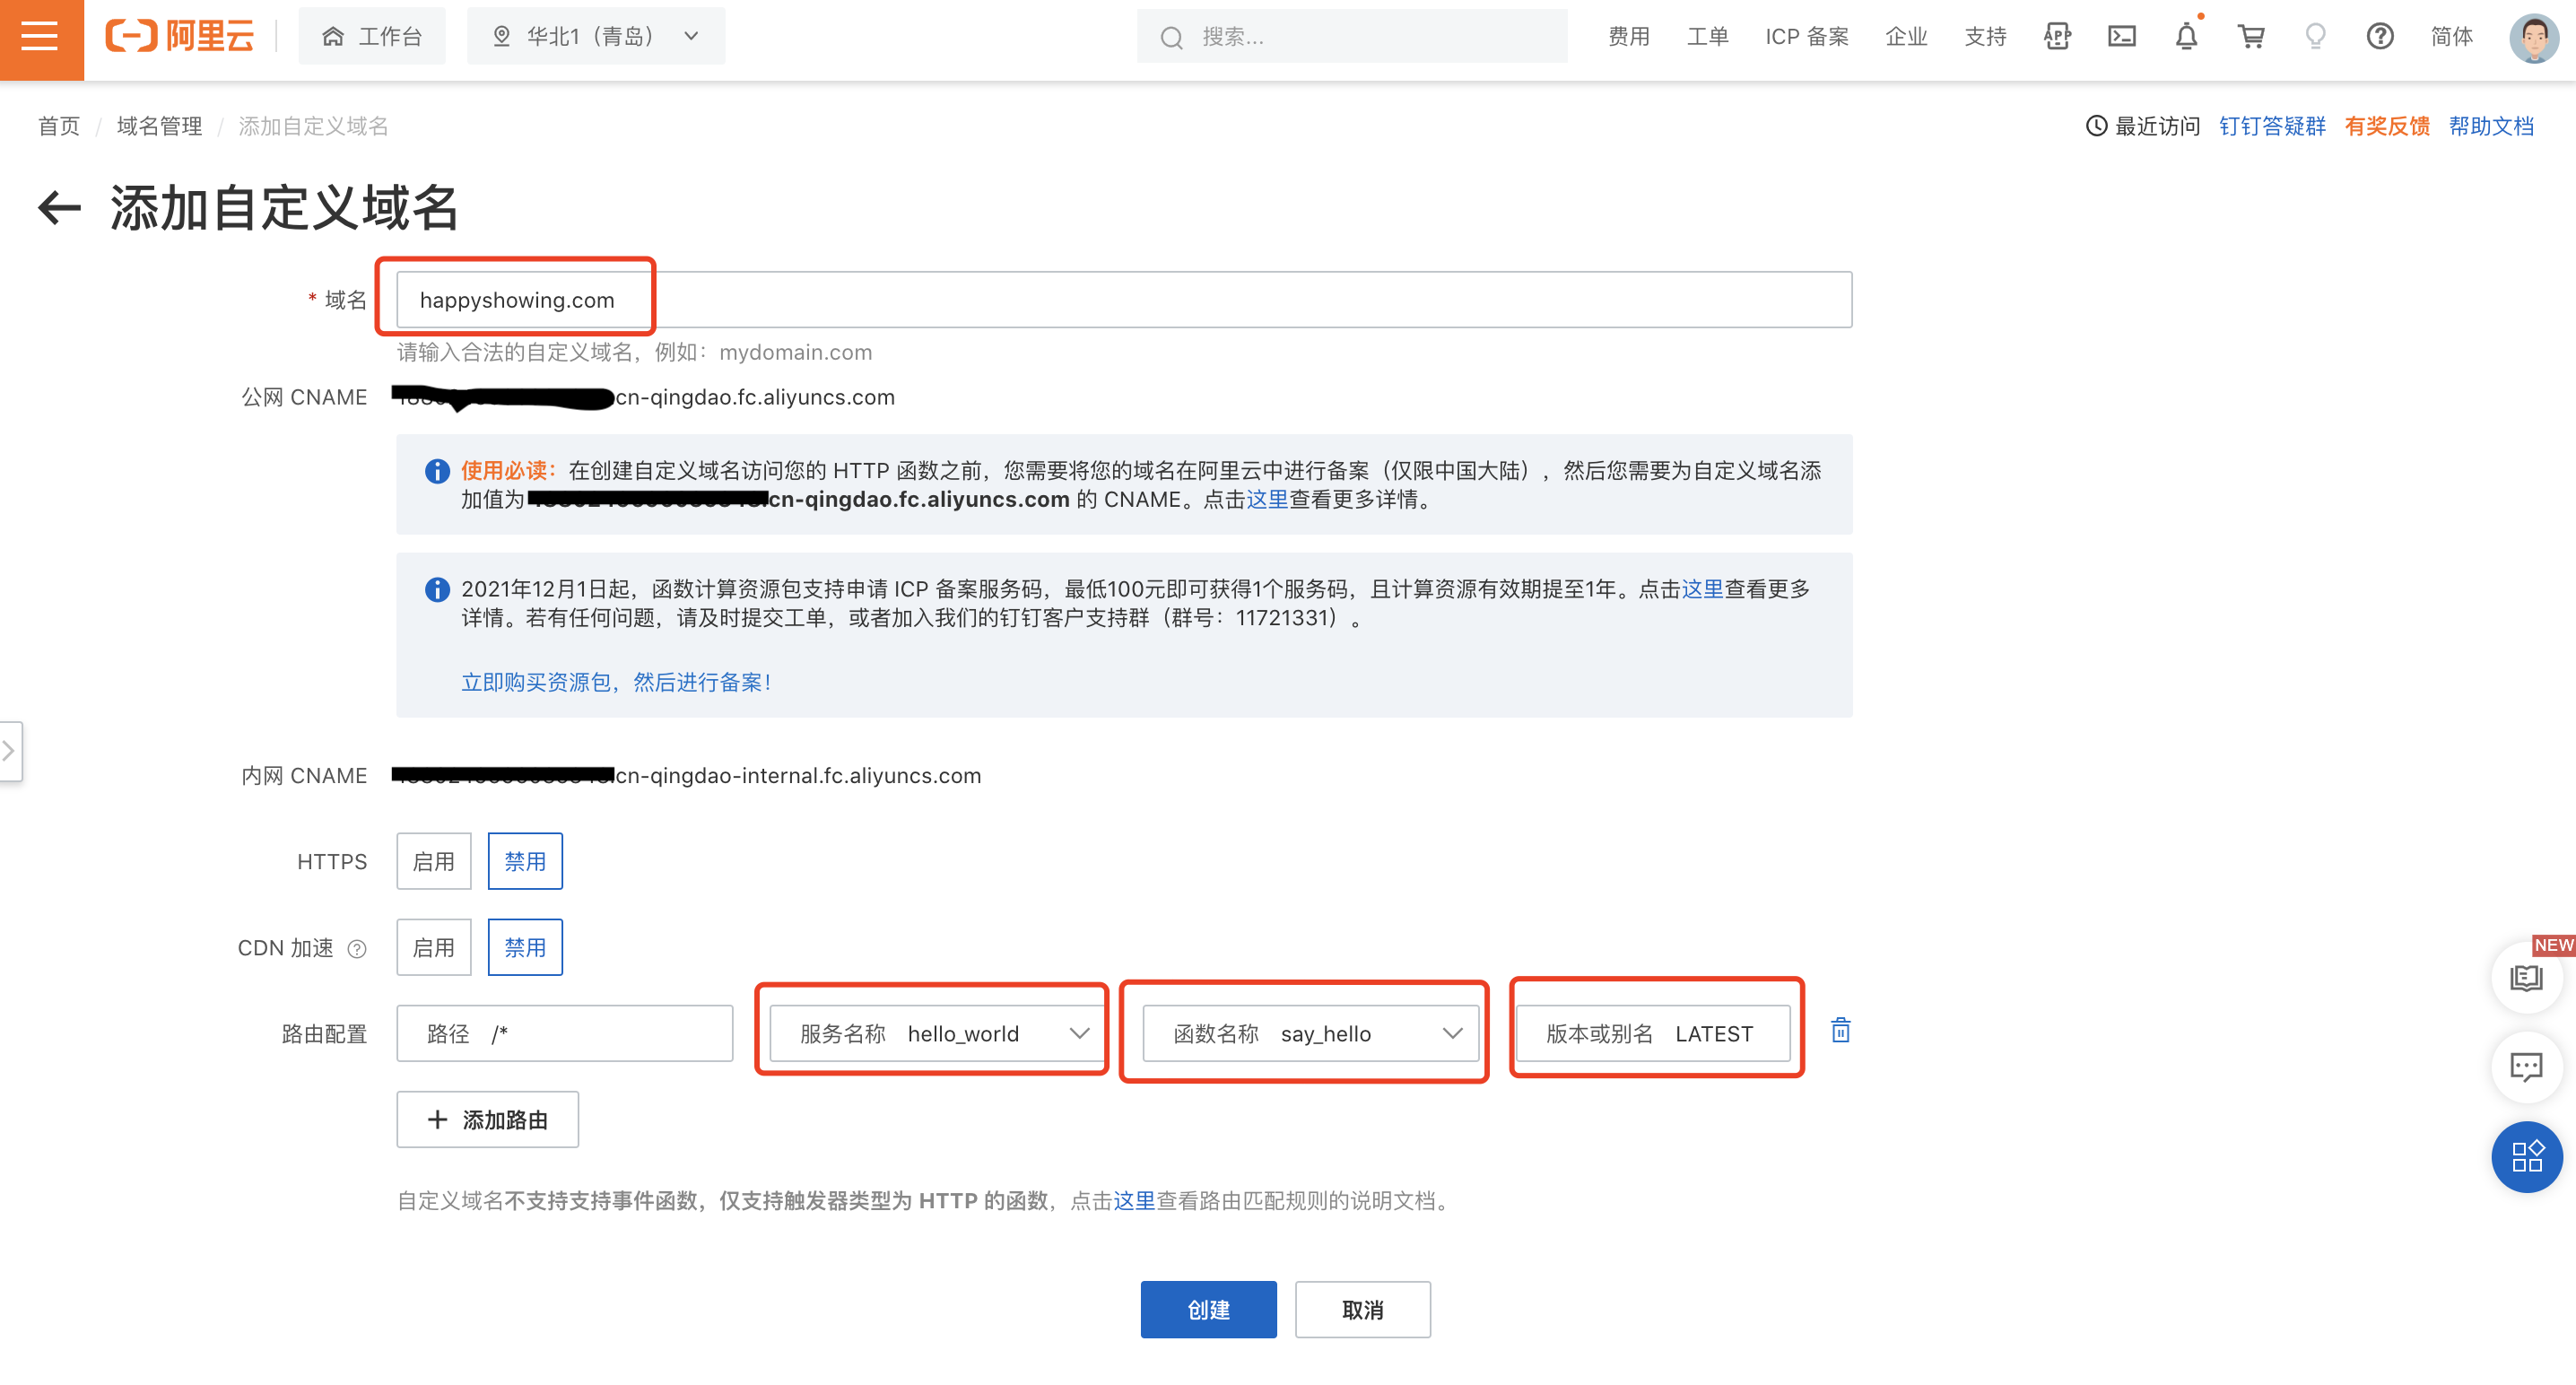Focus the top search box

pyautogui.click(x=1352, y=37)
